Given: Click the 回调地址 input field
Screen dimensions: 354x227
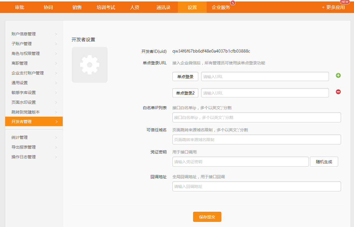Looking at the screenshot, I should (x=256, y=186).
